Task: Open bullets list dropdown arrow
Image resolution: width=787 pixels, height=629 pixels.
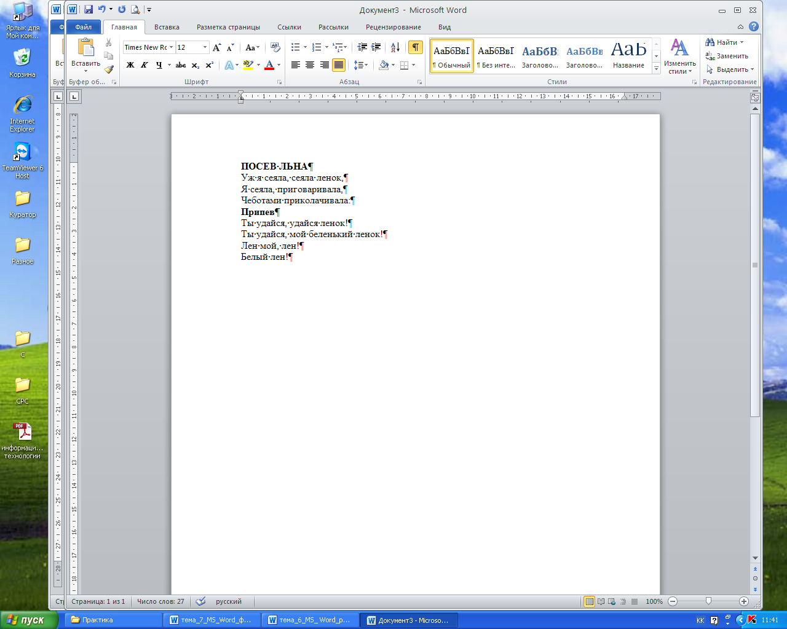Action: click(x=305, y=47)
